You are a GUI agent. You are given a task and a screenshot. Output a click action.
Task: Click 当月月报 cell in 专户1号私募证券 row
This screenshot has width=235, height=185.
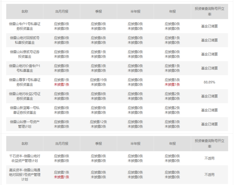(x=62, y=26)
